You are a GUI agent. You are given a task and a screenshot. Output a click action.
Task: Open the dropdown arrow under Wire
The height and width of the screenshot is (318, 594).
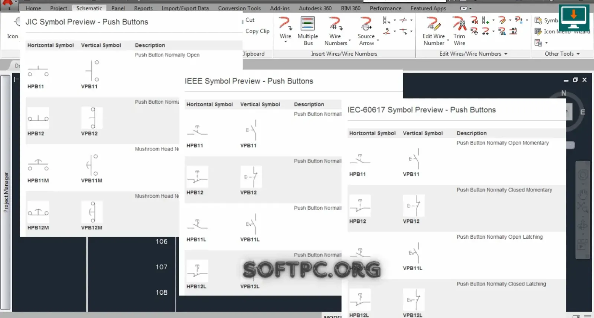pyautogui.click(x=285, y=42)
